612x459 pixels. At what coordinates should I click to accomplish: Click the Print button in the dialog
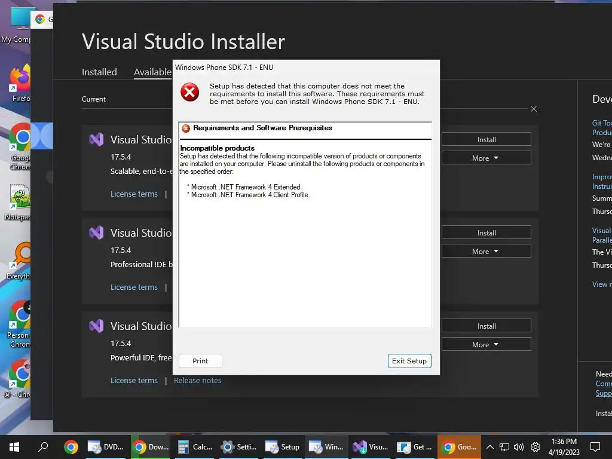tap(200, 361)
